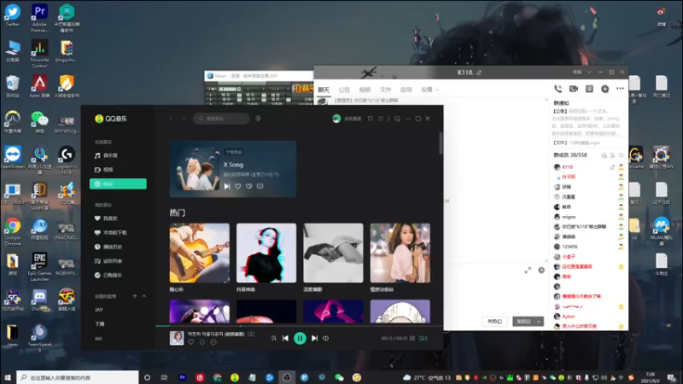Open the play queue icon in QQ Music
Screen dimensions: 683x384
tap(423, 338)
